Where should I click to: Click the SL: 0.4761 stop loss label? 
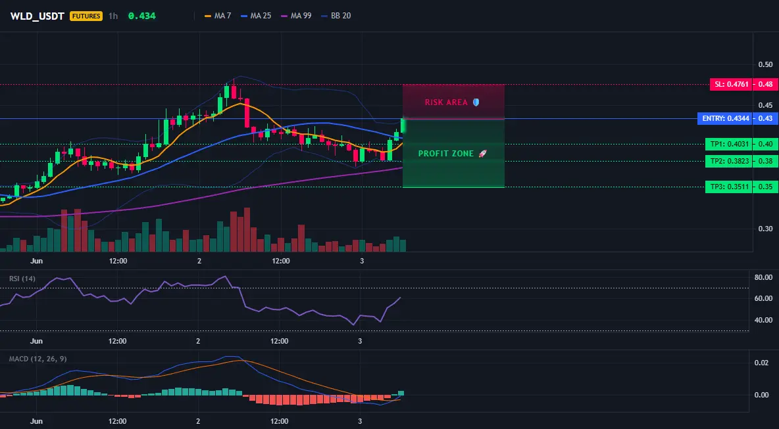[x=732, y=84]
